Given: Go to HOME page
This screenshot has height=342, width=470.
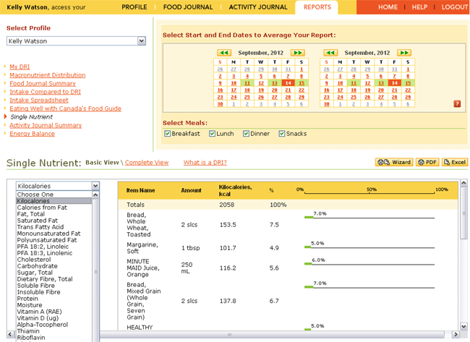Looking at the screenshot, I should [x=388, y=7].
